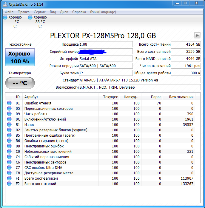
Task: Click status orb for B1 Износ
Action: click(x=9, y=124)
